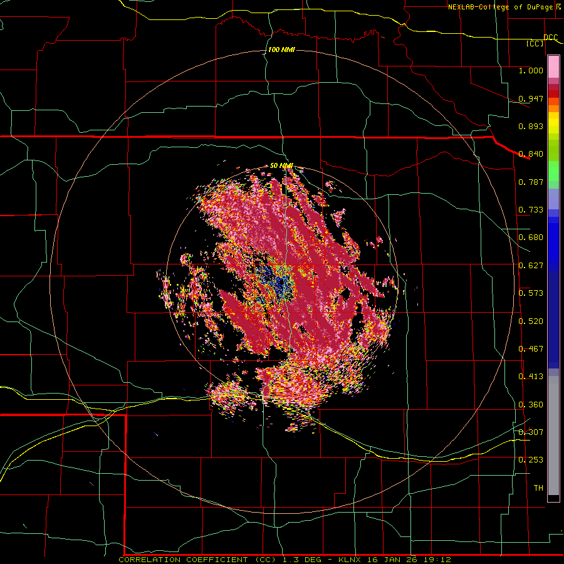Screen dimensions: 564x564
Task: Click the TH legend label
Action: click(x=538, y=488)
